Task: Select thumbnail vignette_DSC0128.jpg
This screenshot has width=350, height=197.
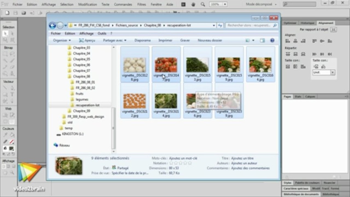Action: tap(135, 64)
